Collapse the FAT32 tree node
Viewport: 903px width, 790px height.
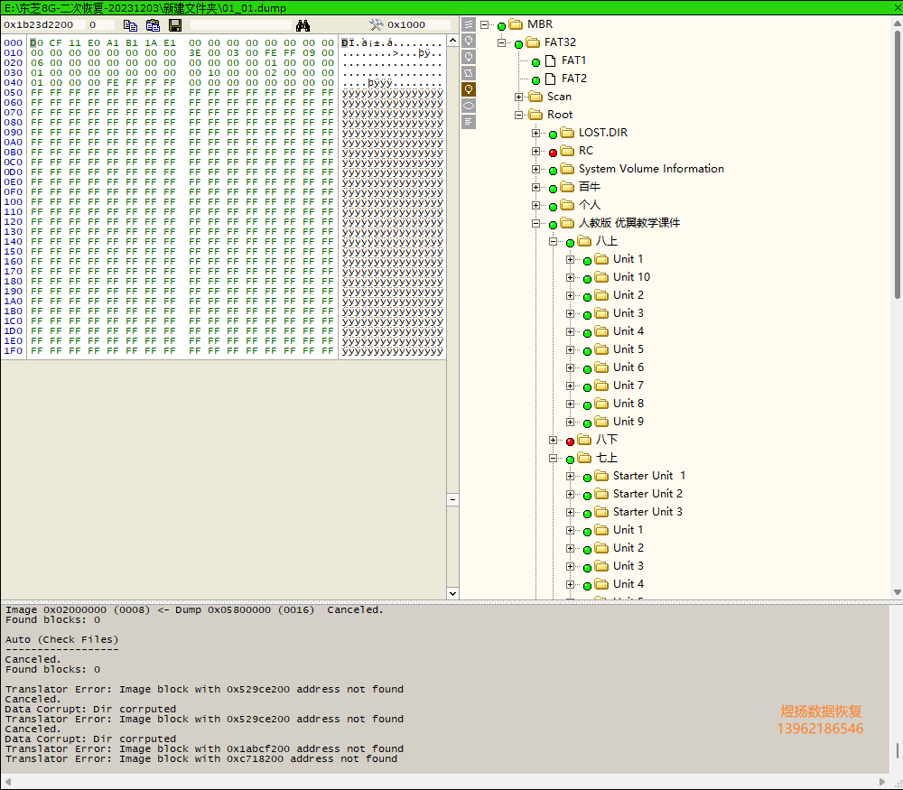(x=501, y=42)
